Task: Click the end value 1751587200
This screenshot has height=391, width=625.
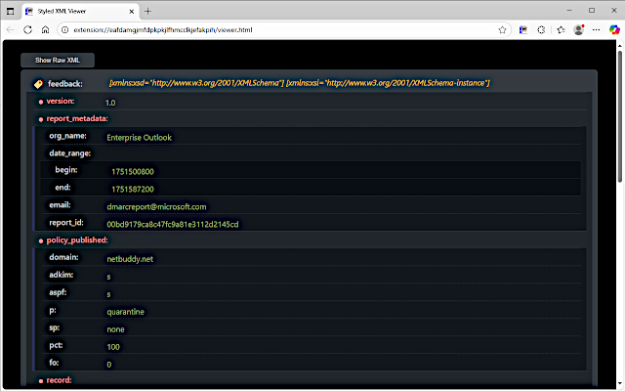Action: [x=133, y=190]
